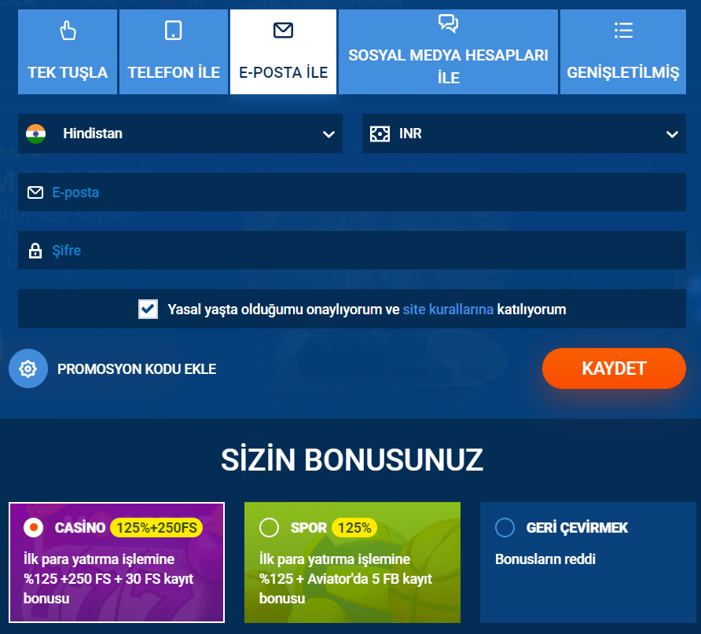Viewport: 701px width, 634px height.
Task: Open the E-Posta İle tab
Action: coord(283,52)
